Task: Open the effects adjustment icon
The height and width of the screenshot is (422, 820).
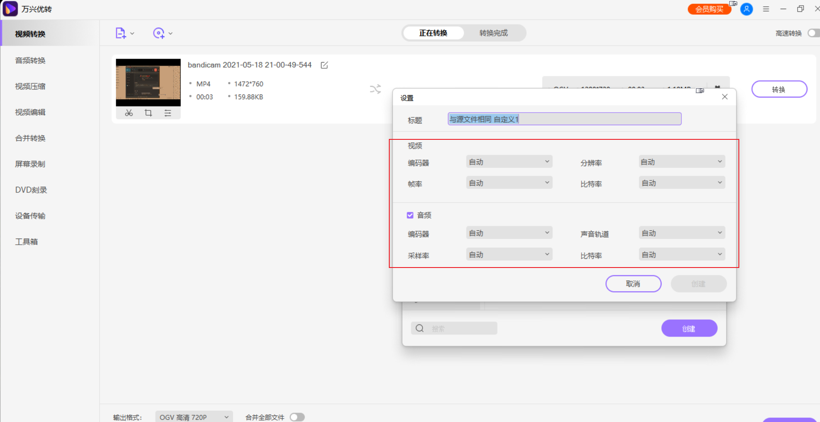Action: [x=168, y=113]
